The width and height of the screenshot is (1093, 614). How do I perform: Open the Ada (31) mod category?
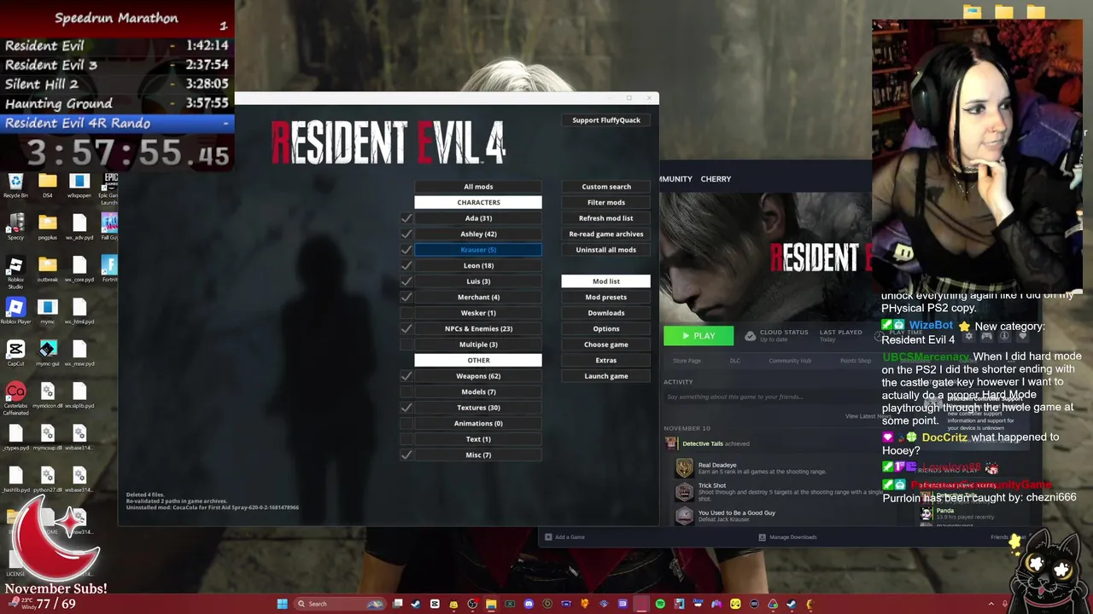click(478, 218)
